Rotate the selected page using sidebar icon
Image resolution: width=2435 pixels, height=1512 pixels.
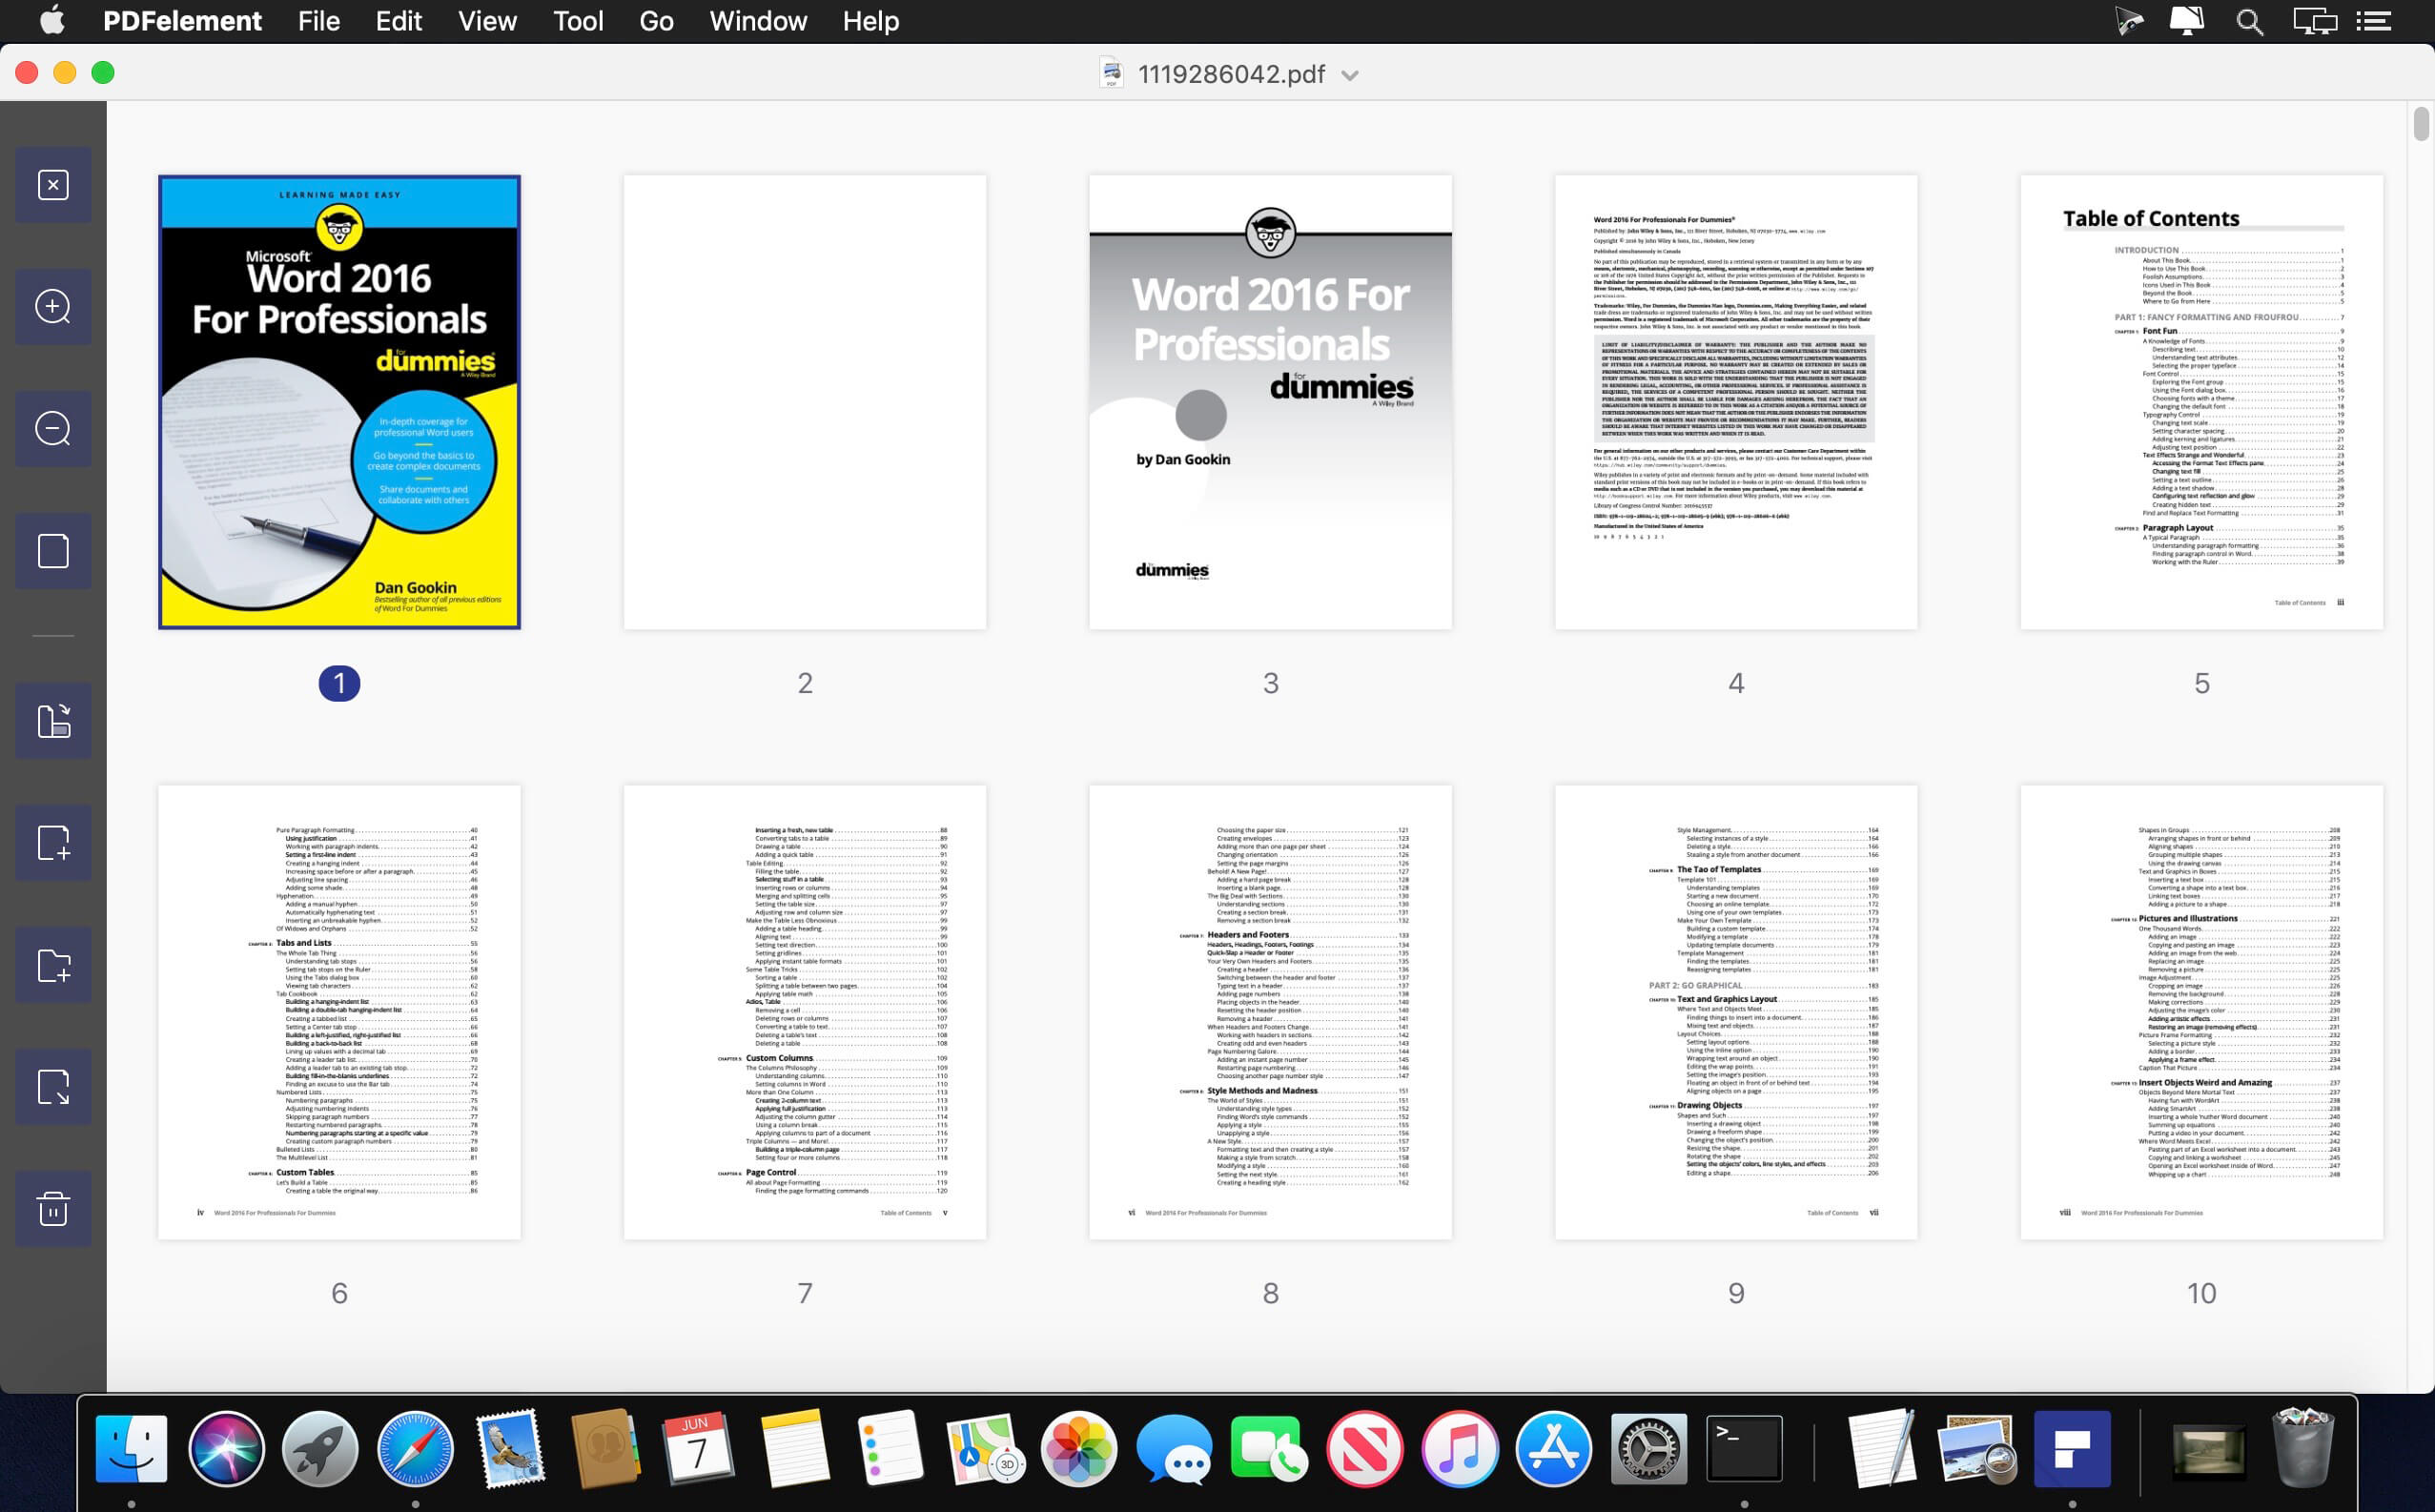coord(53,721)
